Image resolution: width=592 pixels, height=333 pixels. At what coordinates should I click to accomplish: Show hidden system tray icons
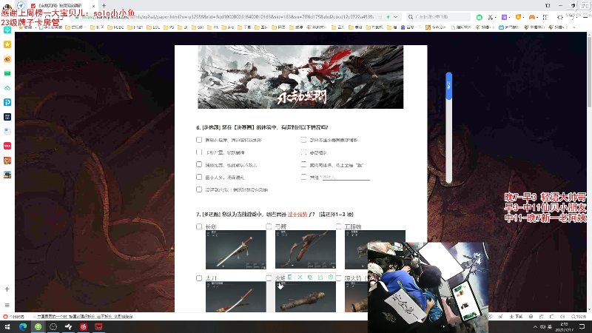click(535, 326)
